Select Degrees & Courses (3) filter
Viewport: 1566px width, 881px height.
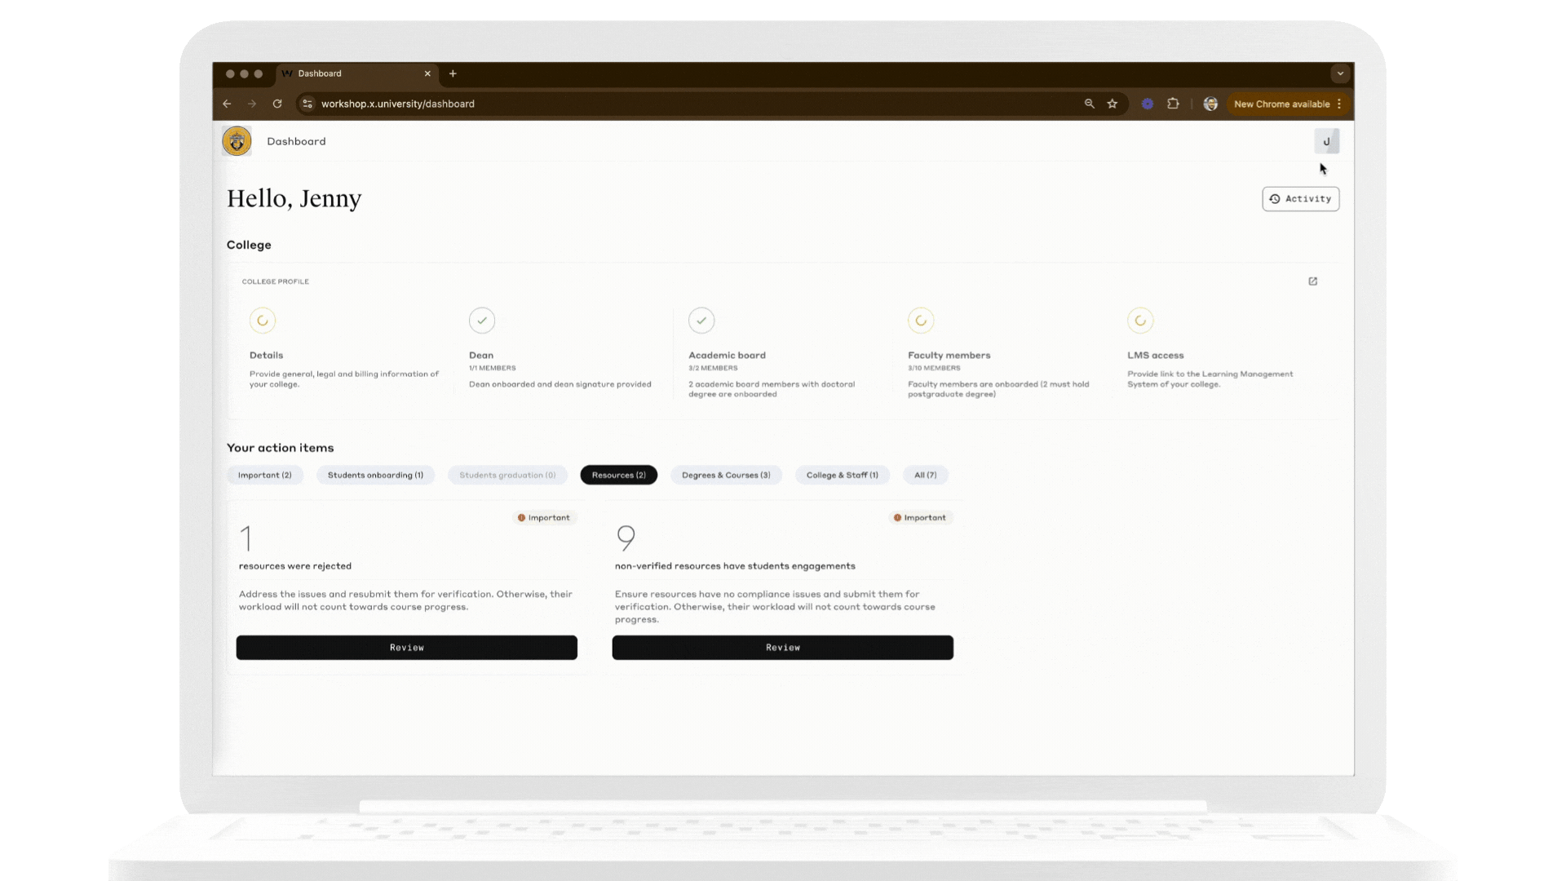pyautogui.click(x=726, y=475)
